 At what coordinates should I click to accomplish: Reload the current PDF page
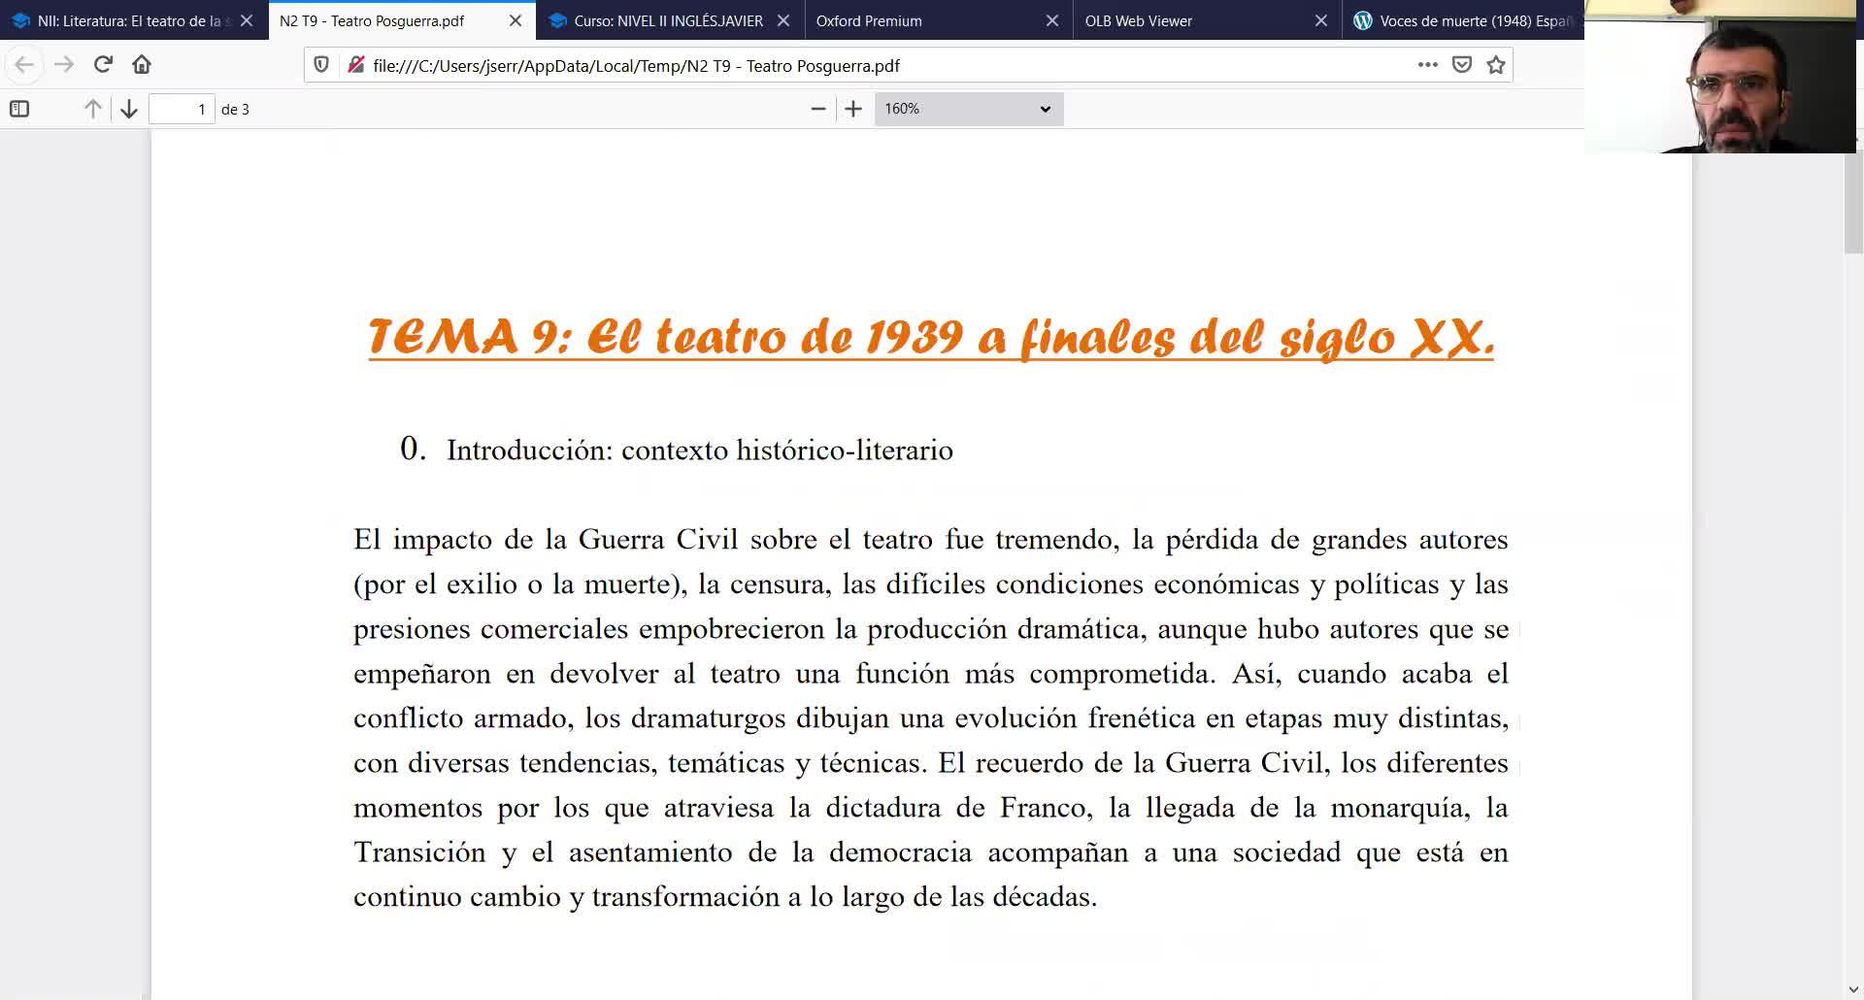[103, 65]
